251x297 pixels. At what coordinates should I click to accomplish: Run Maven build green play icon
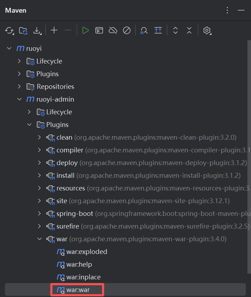pyautogui.click(x=85, y=30)
